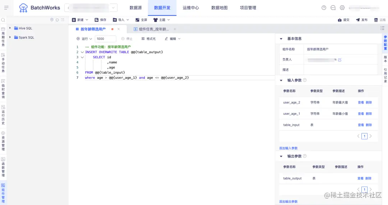View the user_age_1 parameter
This screenshot has width=388, height=205.
coord(361,114)
